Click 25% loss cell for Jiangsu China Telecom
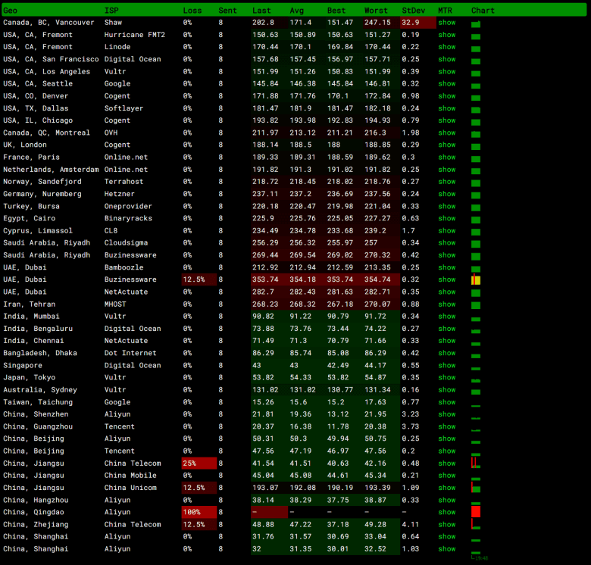Viewport: 591px width, 565px height. click(199, 464)
